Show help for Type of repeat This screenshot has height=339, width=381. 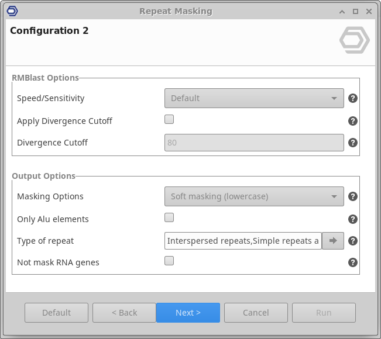point(352,241)
